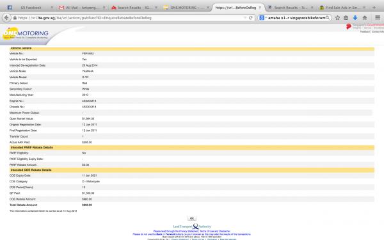Click the ONE MOTORING logo
This screenshot has width=384, height=240.
click(26, 33)
